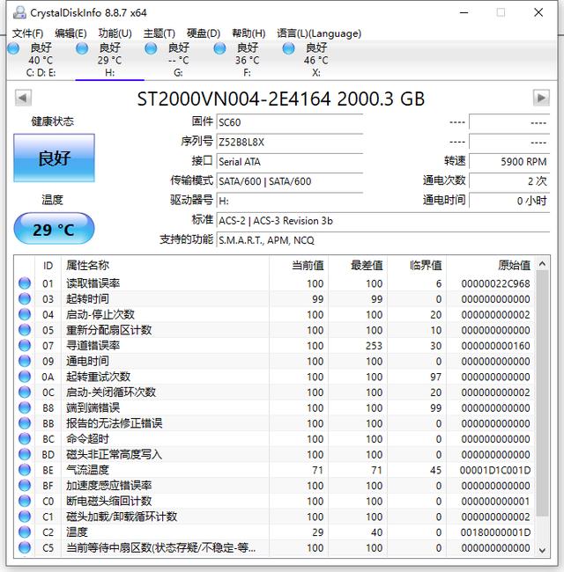Close the CrystalDiskInfo window
This screenshot has height=572, width=564.
538,13
